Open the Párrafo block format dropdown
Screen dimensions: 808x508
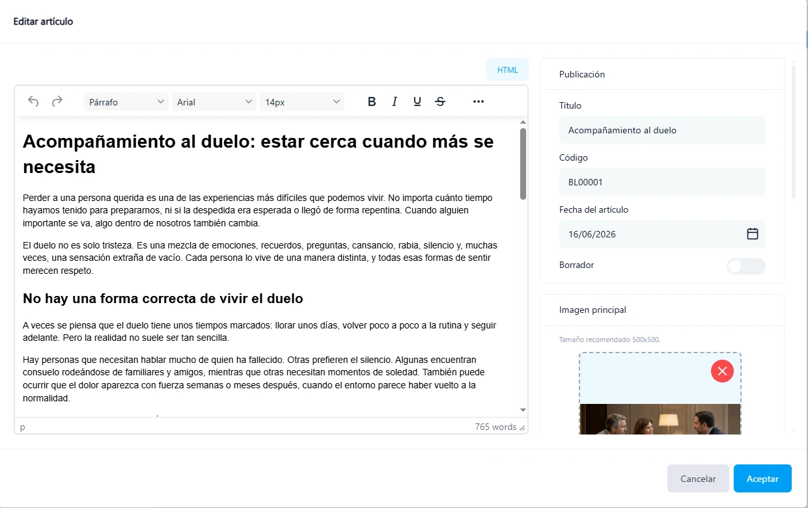[x=126, y=102]
